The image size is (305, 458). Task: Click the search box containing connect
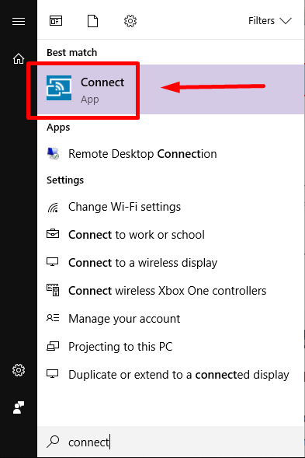pos(171,442)
